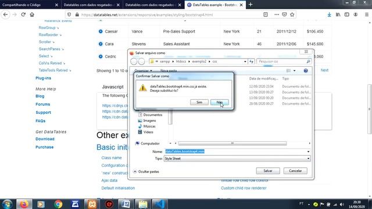Switch to third Datatables com dados tab
Screen dimensions: 372x209
153,5
